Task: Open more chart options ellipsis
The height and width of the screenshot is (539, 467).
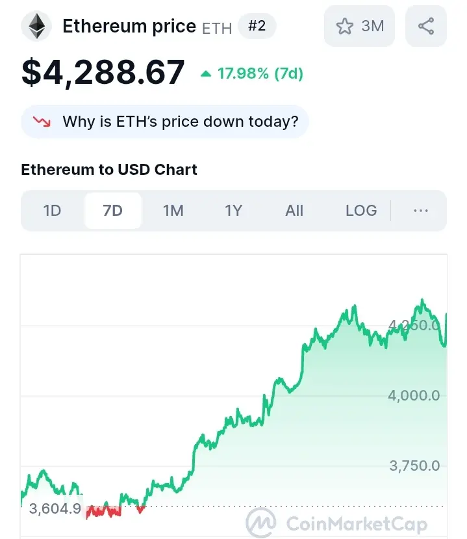Action: coord(421,211)
